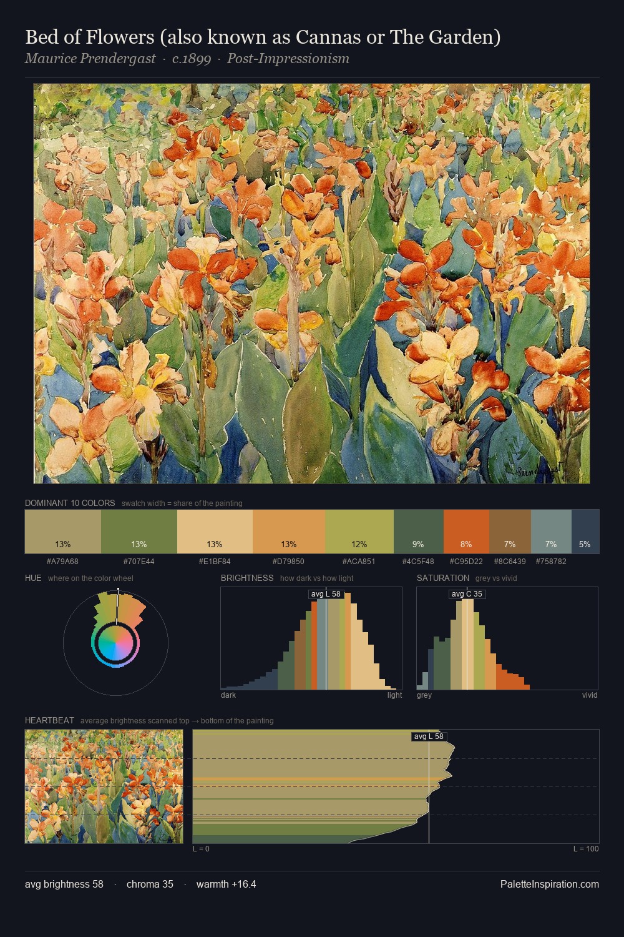This screenshot has width=624, height=937.
Task: Click the L = 100 axis label
Action: click(586, 848)
